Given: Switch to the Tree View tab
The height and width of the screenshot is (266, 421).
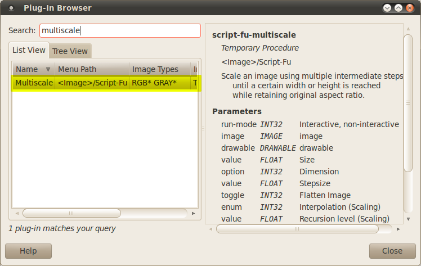Looking at the screenshot, I should point(70,51).
